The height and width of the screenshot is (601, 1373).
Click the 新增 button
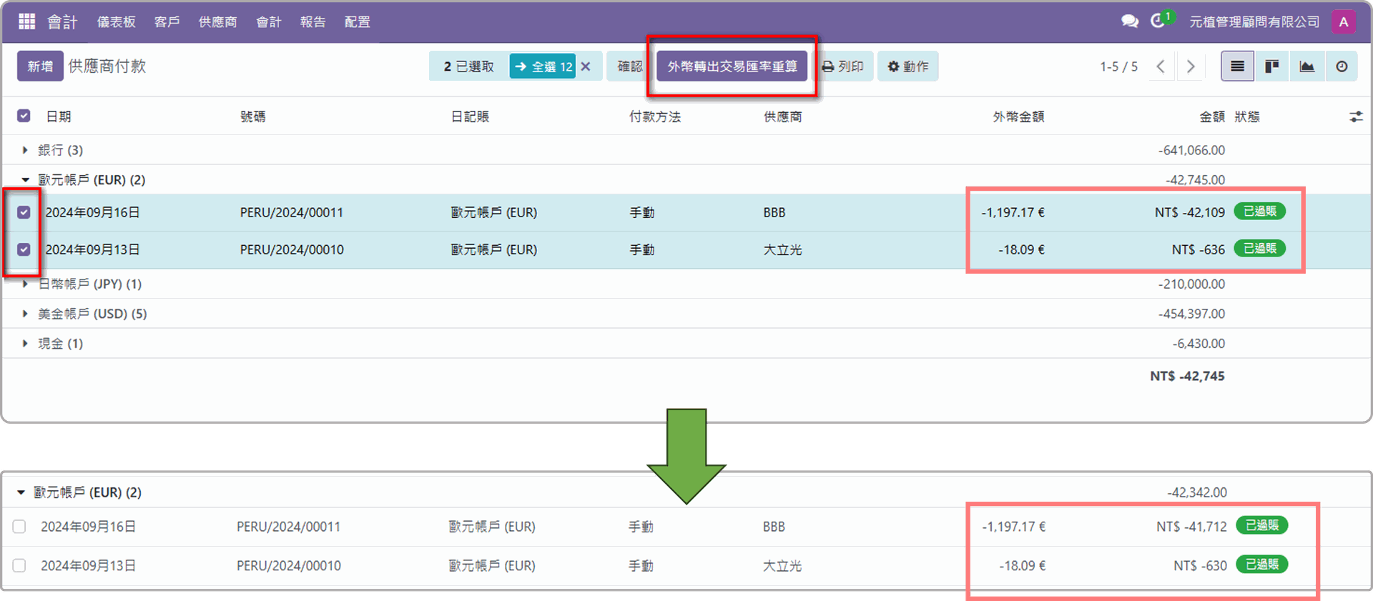(x=40, y=66)
